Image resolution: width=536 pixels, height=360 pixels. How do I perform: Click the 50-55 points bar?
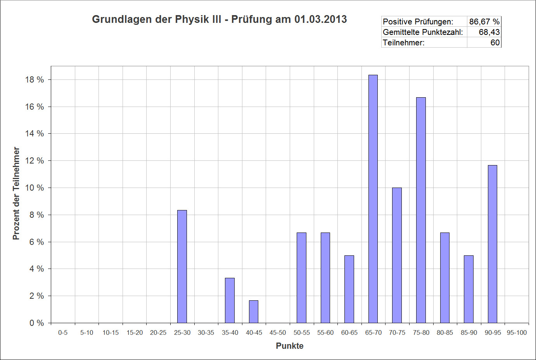pos(301,278)
